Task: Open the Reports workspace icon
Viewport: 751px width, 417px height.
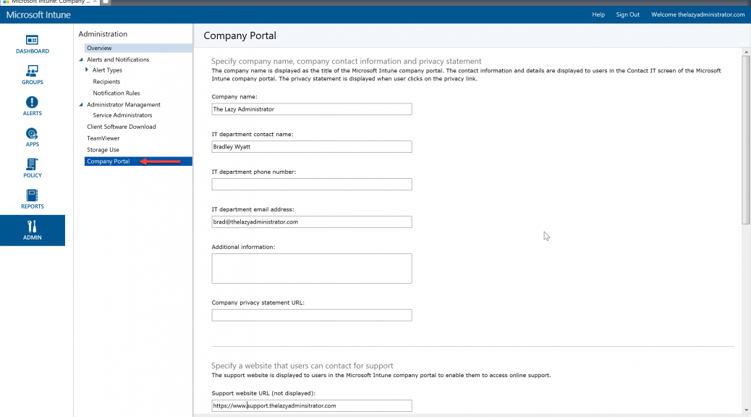Action: (32, 200)
